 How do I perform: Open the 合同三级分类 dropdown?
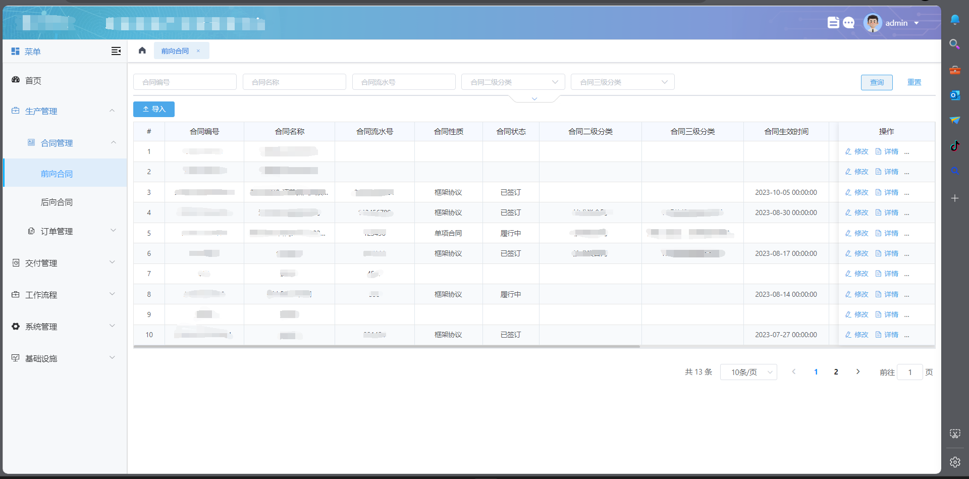click(622, 82)
